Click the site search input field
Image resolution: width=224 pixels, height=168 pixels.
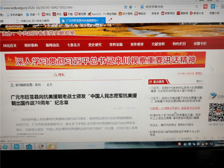pos(30,75)
